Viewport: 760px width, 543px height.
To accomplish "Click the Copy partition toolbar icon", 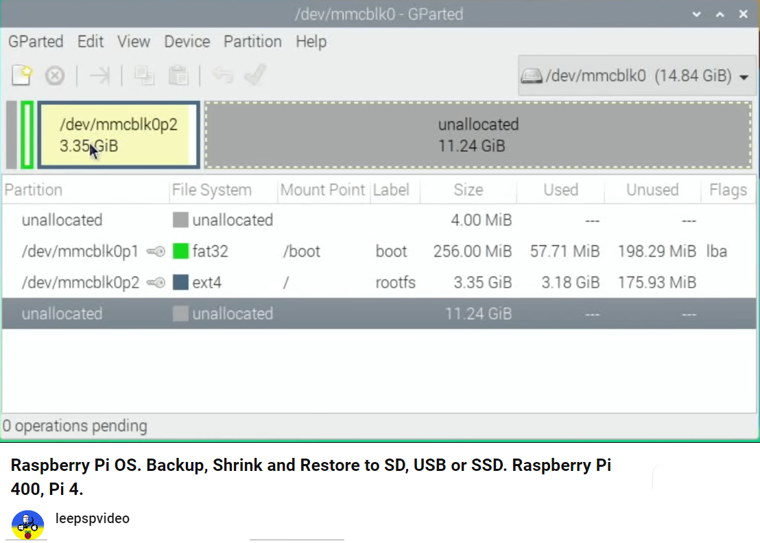I will click(x=144, y=75).
